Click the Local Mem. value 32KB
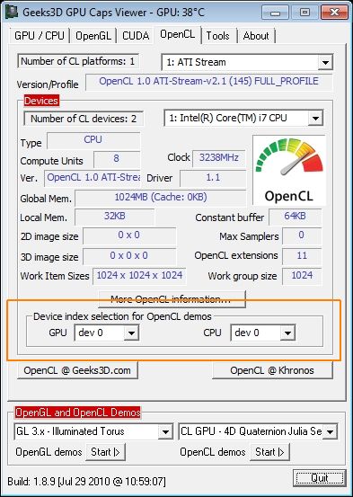Image resolution: width=353 pixels, height=497 pixels. click(115, 217)
